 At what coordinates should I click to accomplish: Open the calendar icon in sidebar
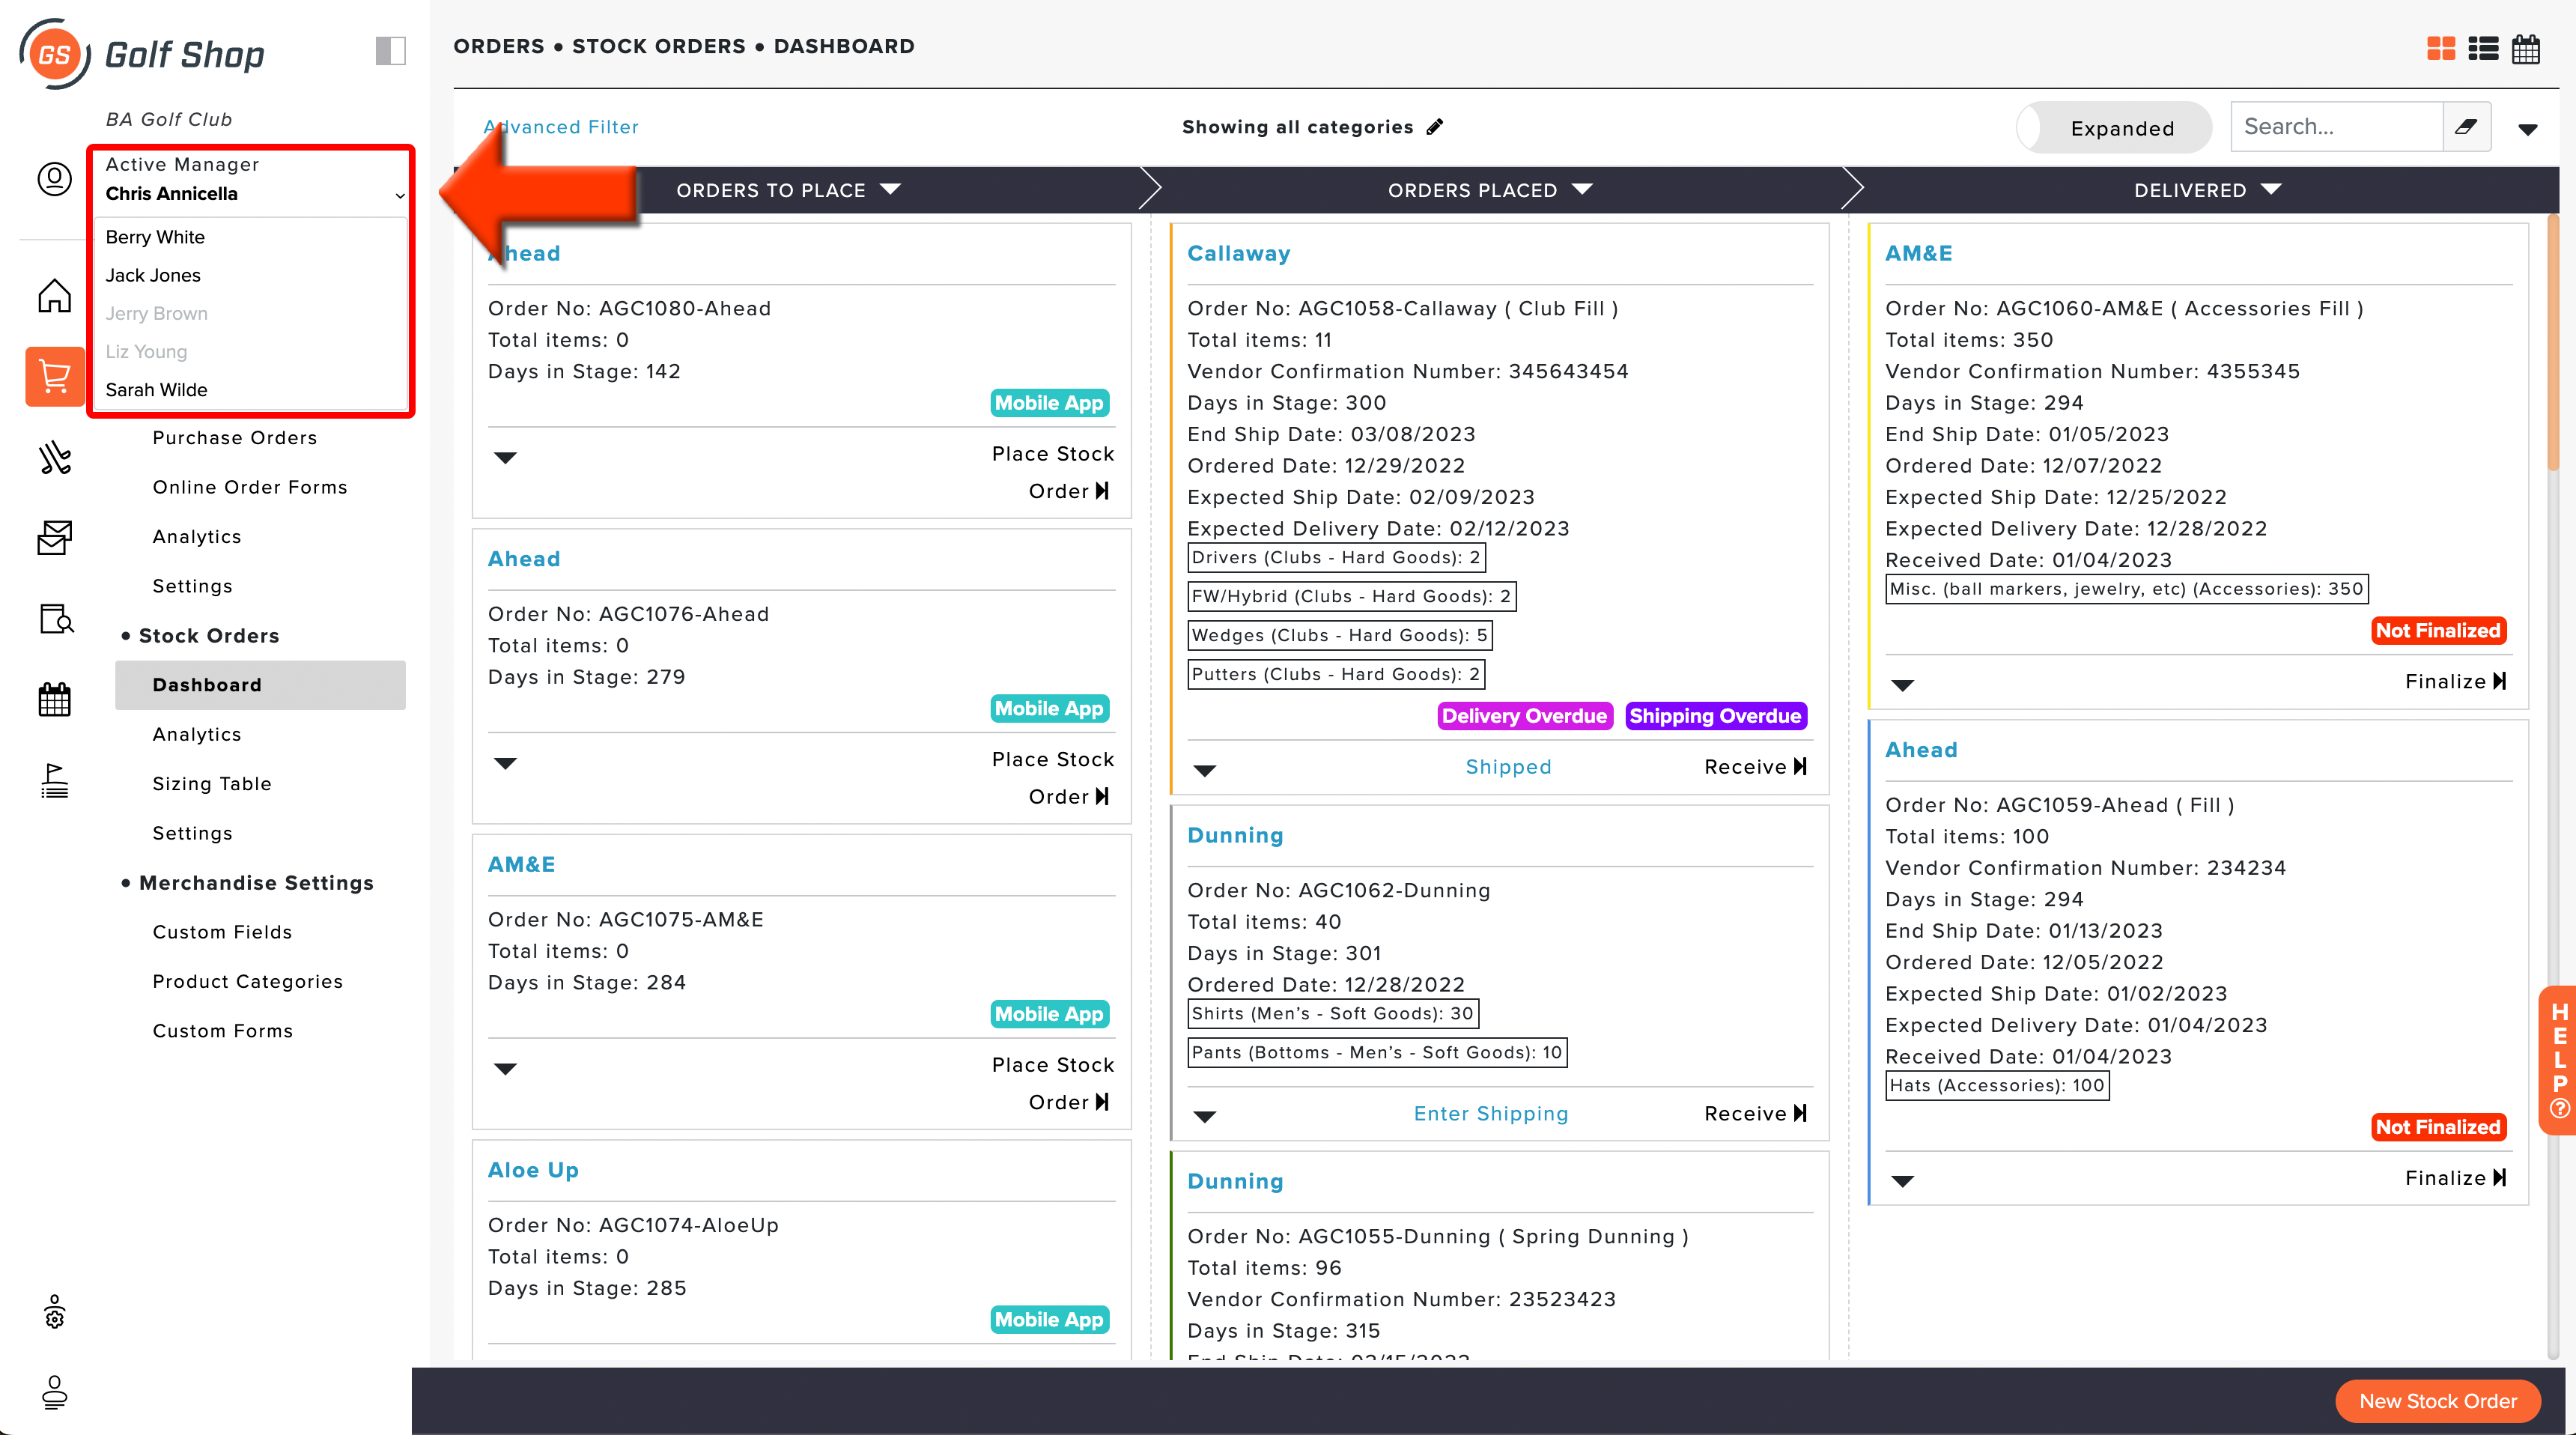click(54, 699)
